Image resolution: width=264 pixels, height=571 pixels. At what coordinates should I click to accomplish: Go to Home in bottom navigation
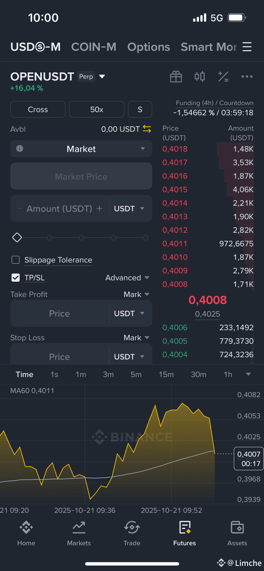coord(26,533)
